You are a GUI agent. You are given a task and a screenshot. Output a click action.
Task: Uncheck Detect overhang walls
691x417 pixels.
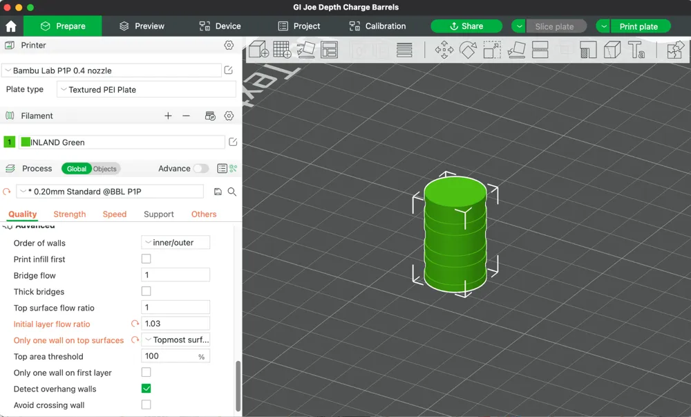[x=146, y=389]
